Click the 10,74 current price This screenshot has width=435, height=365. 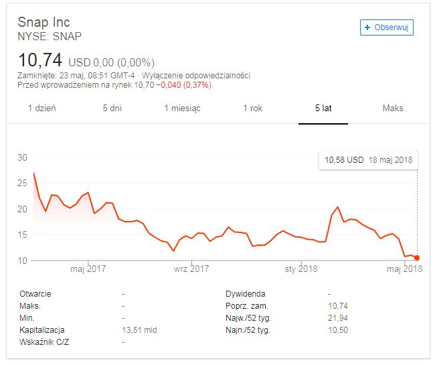[x=40, y=60]
